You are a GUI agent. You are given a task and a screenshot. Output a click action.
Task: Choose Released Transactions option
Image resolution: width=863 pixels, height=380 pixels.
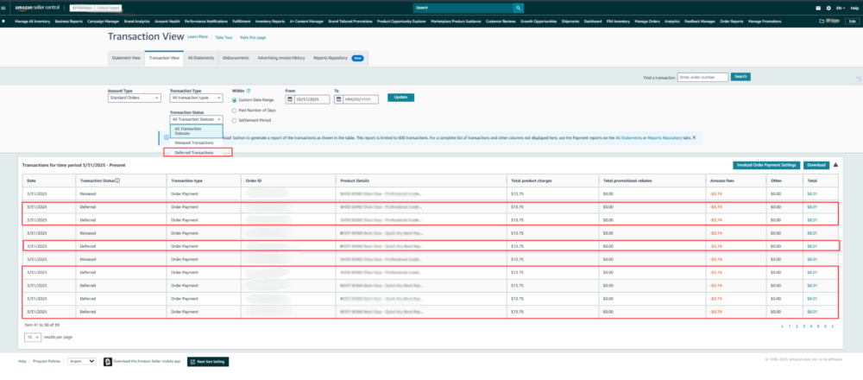[196, 142]
